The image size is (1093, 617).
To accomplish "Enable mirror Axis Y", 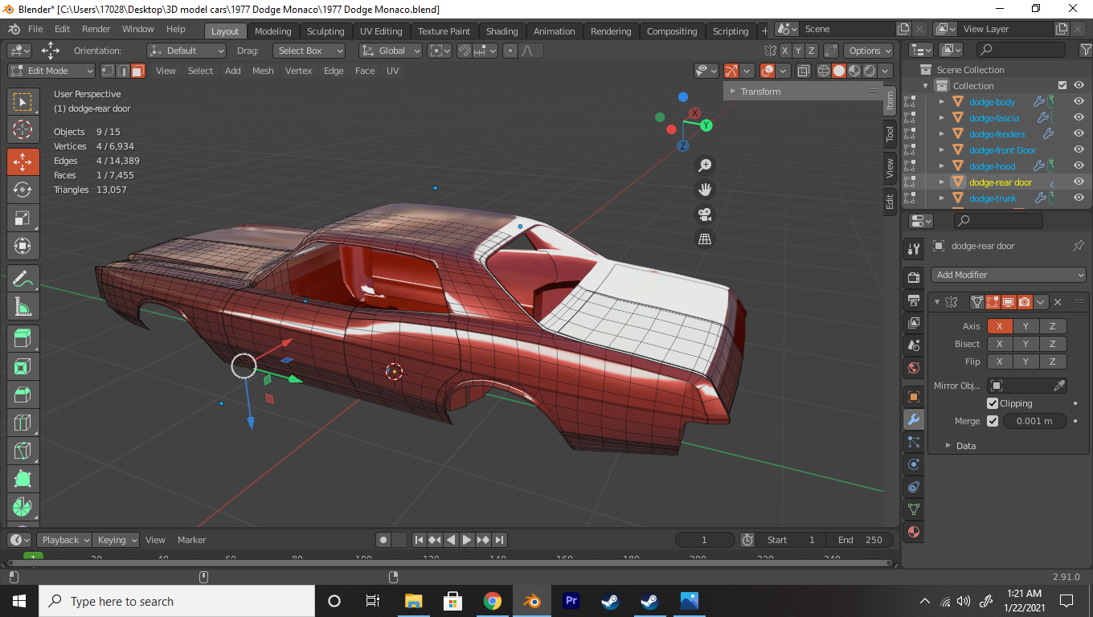I will [x=1025, y=326].
